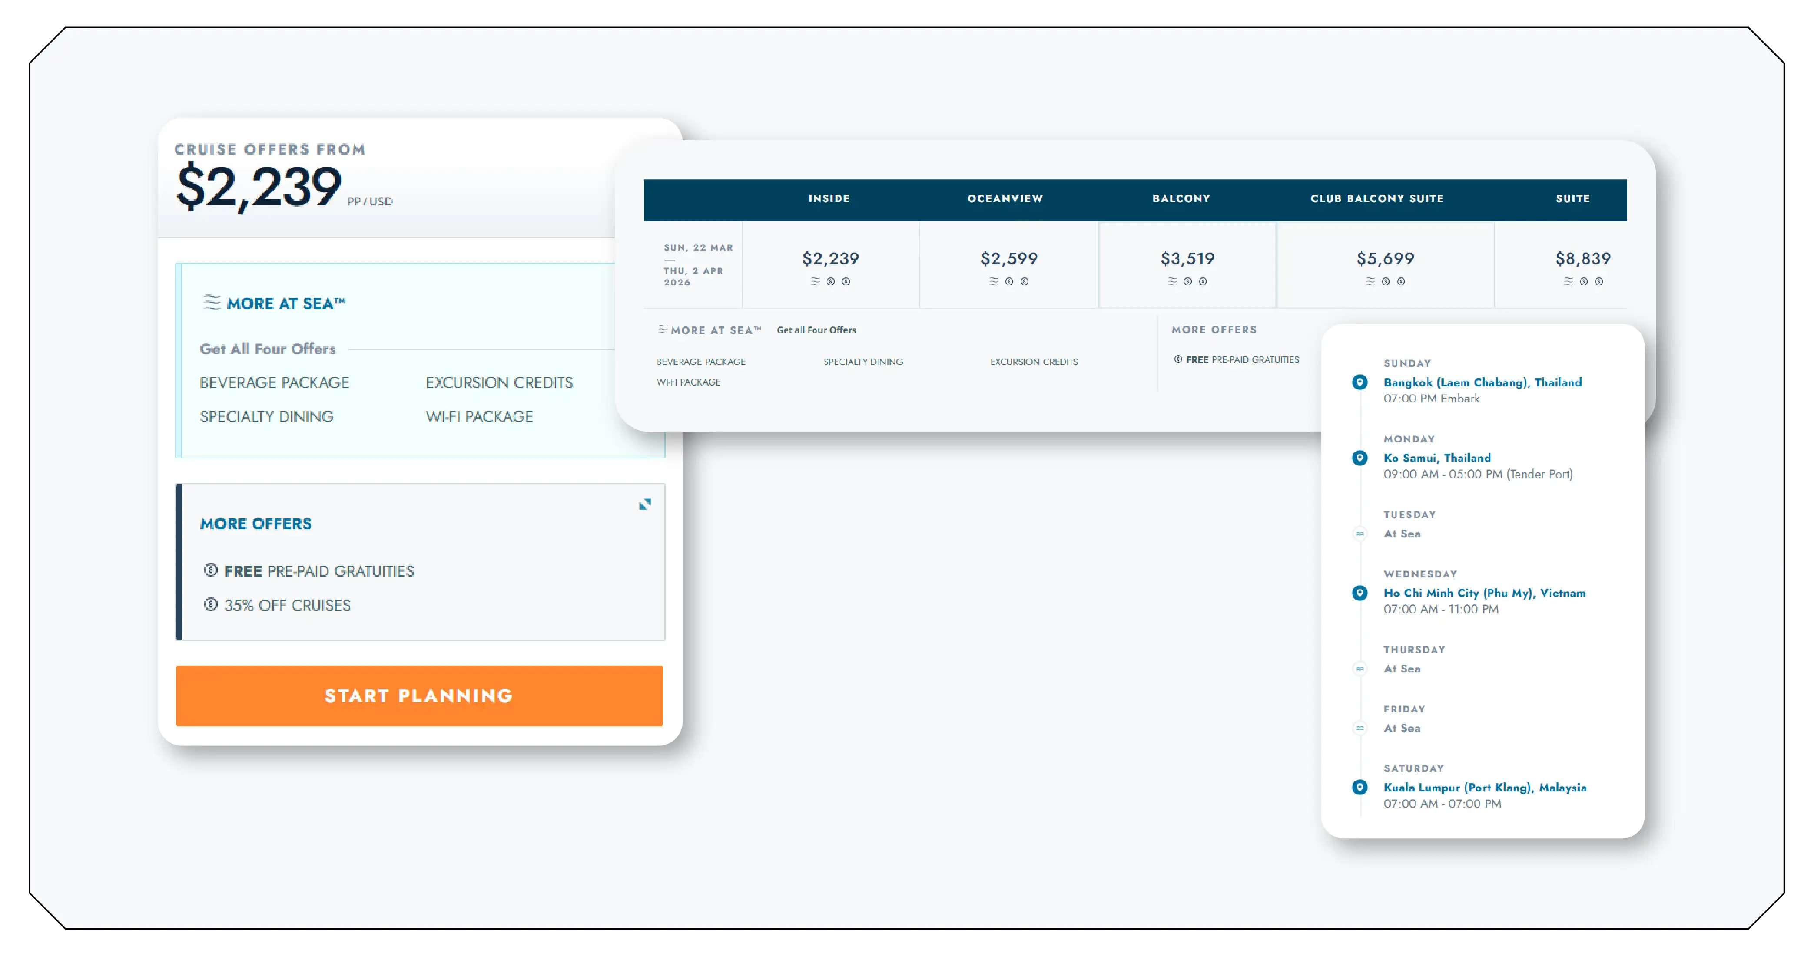Click the Ko Samui map pin icon
Image resolution: width=1814 pixels, height=956 pixels.
click(x=1360, y=458)
